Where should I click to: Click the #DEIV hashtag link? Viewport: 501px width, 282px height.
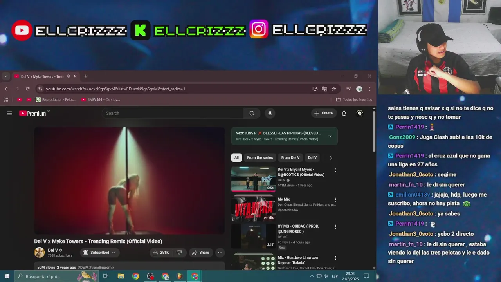tap(83, 268)
